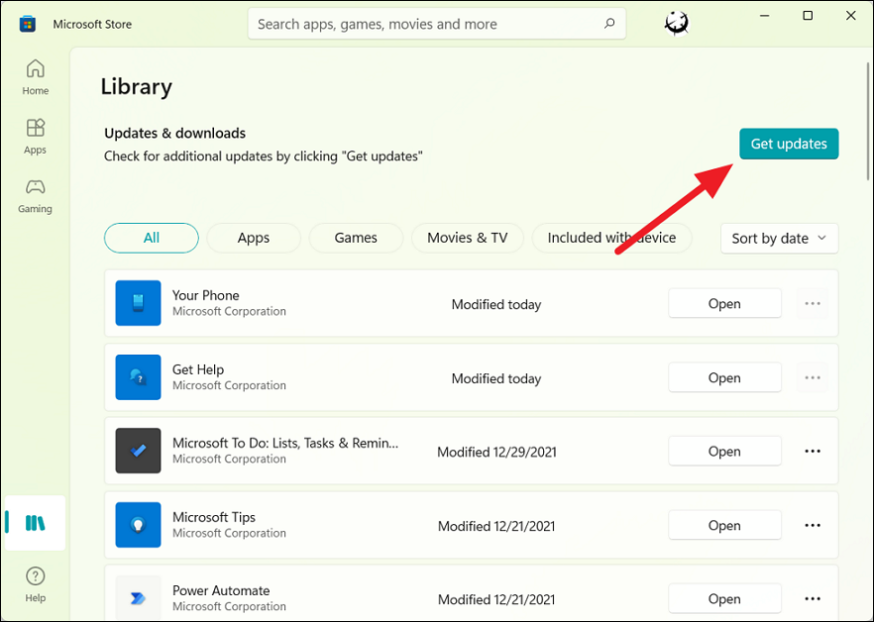Click the Your Phone title text
This screenshot has height=622, width=874.
[206, 295]
